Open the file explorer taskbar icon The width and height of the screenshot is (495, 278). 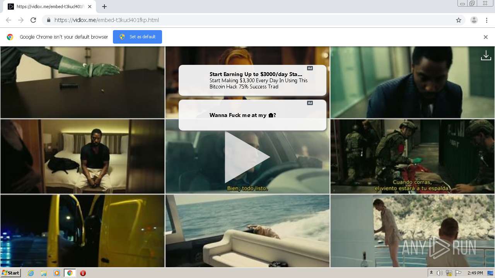(x=44, y=273)
